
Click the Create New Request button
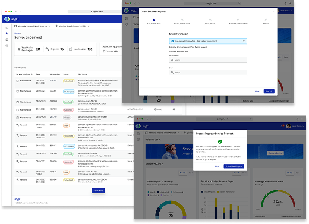pos(234,166)
